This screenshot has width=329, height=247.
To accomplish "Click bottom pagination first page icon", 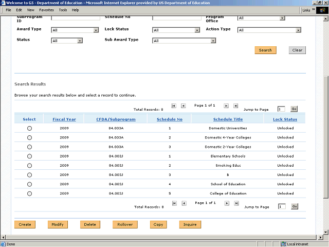I will pos(174,203).
